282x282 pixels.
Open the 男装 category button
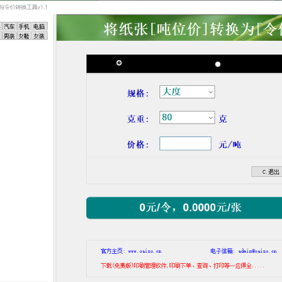(9, 36)
